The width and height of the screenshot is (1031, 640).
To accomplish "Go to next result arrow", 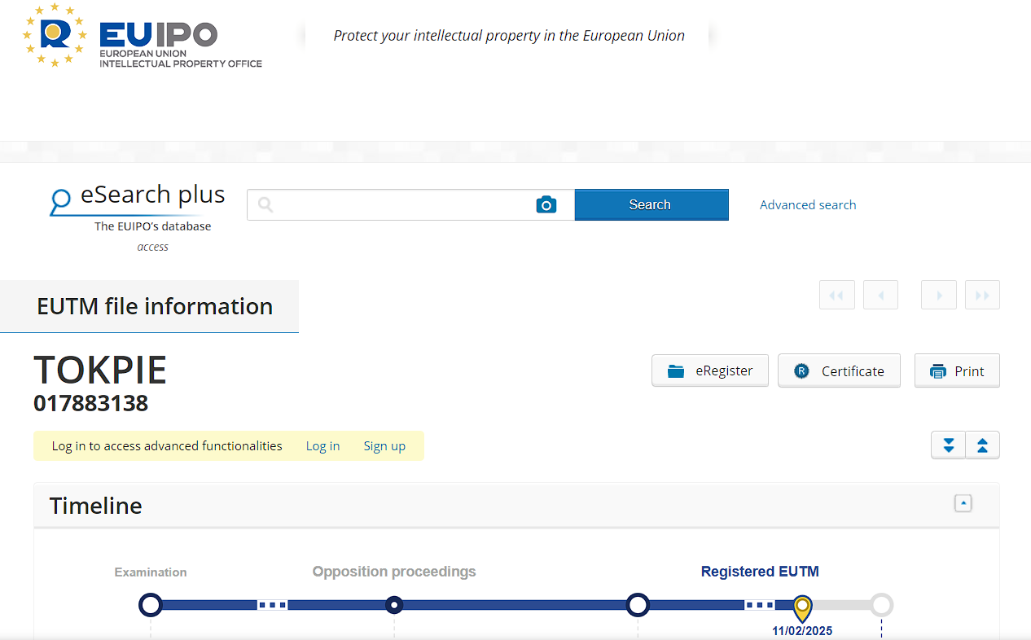I will pyautogui.click(x=939, y=295).
